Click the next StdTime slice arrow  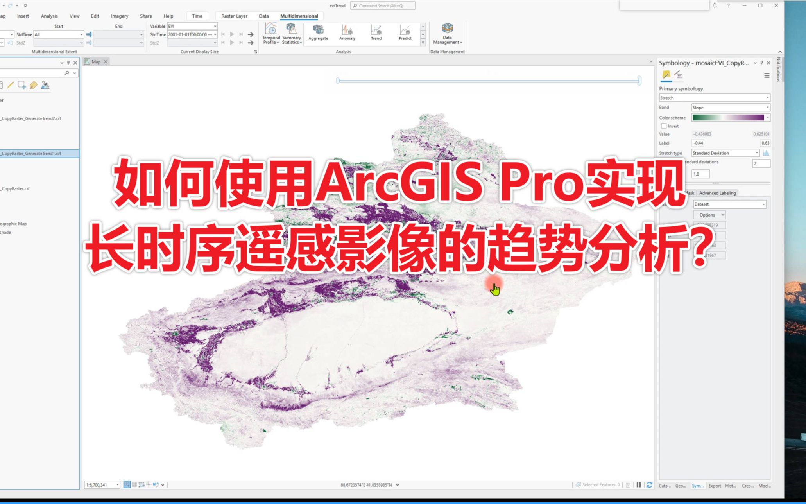(251, 34)
